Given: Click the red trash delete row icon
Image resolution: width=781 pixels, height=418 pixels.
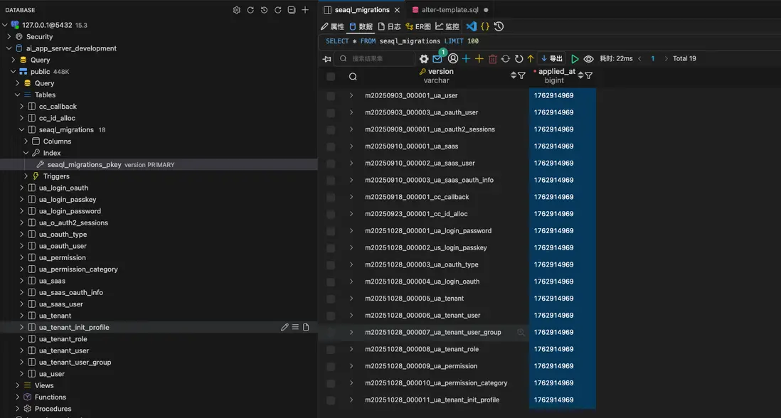Looking at the screenshot, I should point(492,59).
